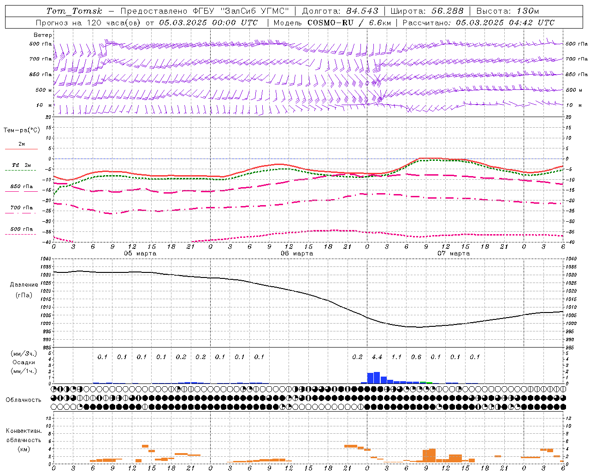
Task: Click the Широта: 56.288 value
Action: tap(427, 11)
